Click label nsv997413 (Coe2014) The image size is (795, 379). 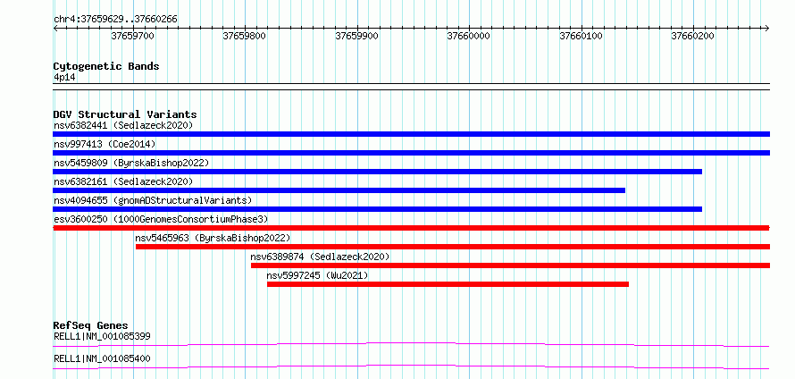pyautogui.click(x=105, y=144)
